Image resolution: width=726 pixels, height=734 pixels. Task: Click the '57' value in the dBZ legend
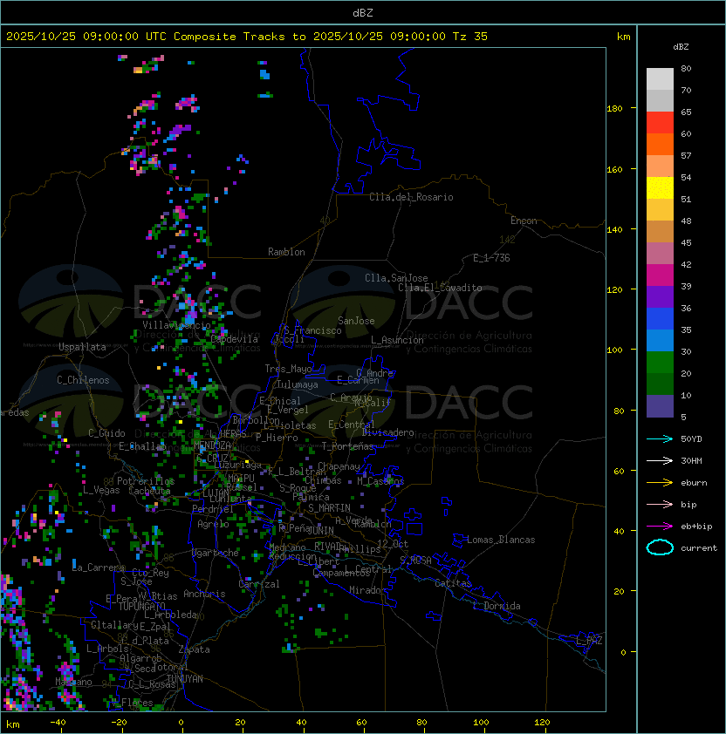coord(686,155)
